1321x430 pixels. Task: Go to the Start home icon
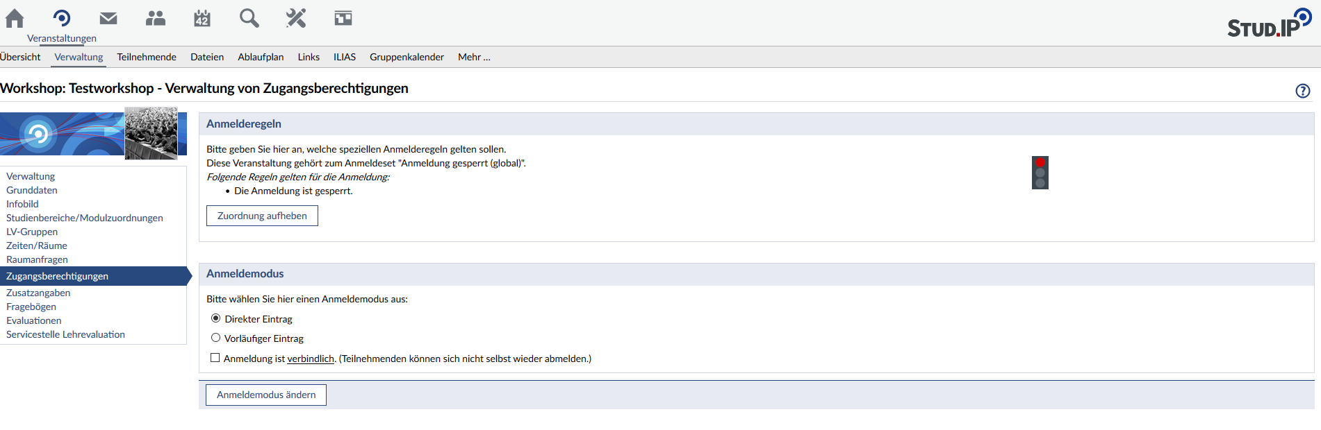click(x=15, y=19)
